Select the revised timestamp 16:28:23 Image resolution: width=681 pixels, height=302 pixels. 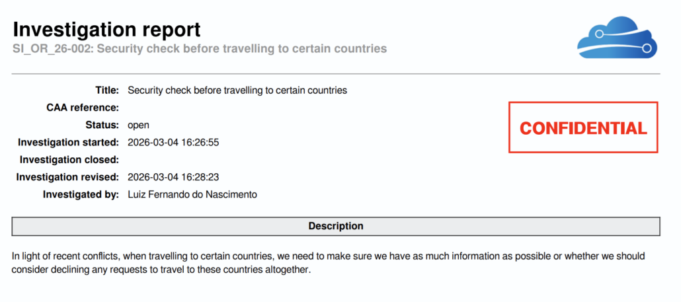tap(173, 177)
